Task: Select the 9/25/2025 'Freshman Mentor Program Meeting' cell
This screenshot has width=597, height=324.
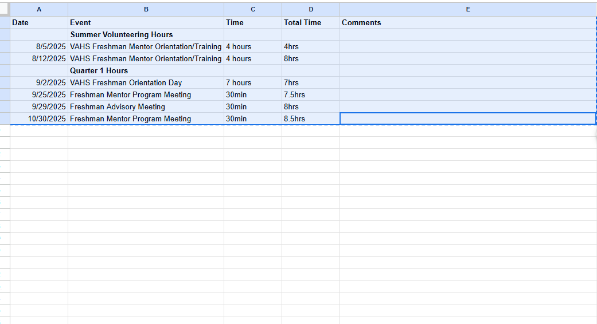Action: click(x=146, y=94)
